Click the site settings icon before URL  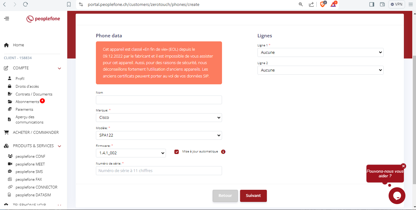(x=81, y=4)
